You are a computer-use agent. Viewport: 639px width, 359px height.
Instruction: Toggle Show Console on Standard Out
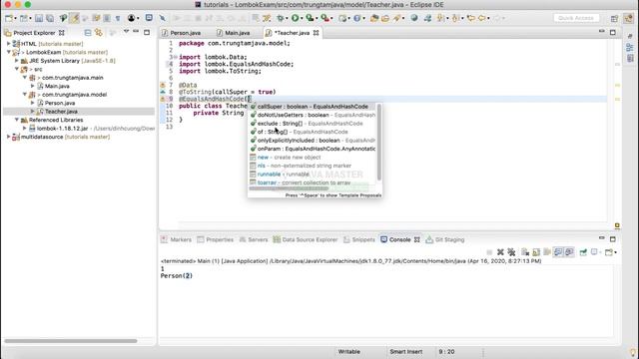pos(558,252)
